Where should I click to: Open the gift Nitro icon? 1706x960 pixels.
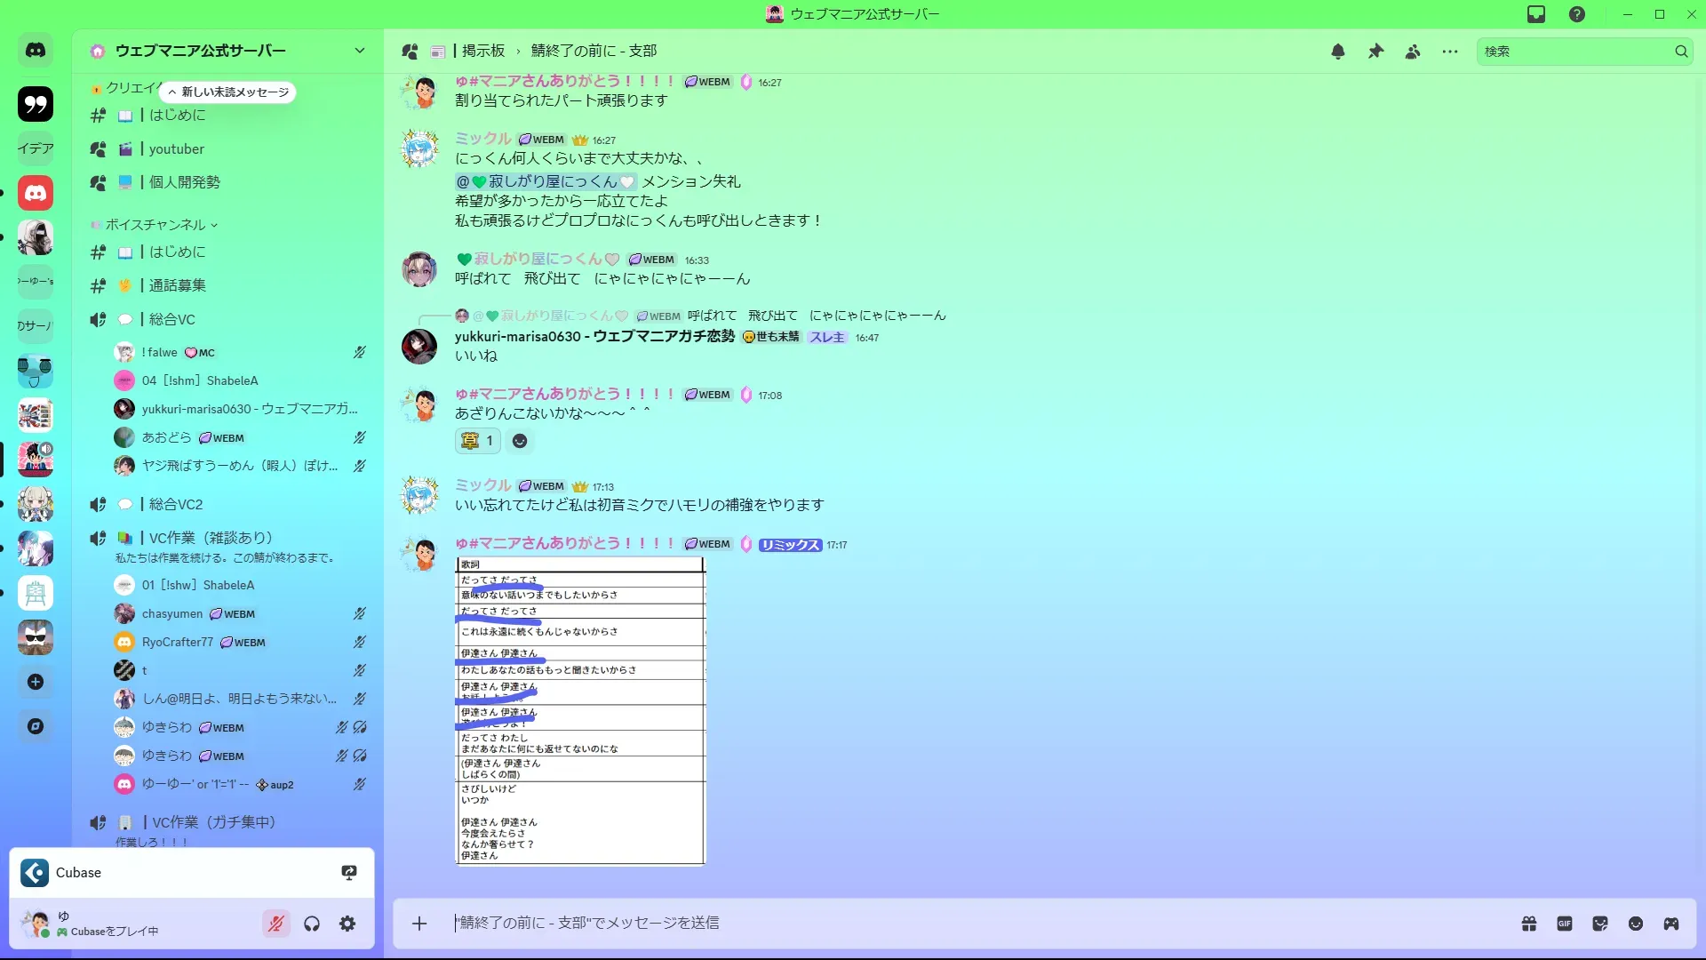[x=1529, y=924]
